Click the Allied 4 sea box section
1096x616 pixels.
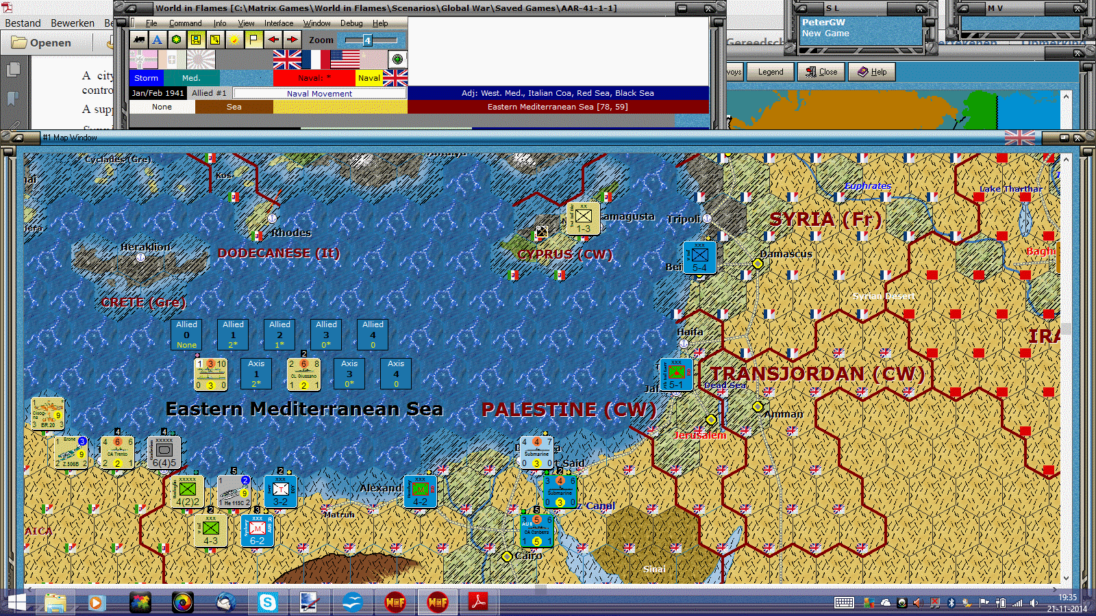(x=373, y=335)
